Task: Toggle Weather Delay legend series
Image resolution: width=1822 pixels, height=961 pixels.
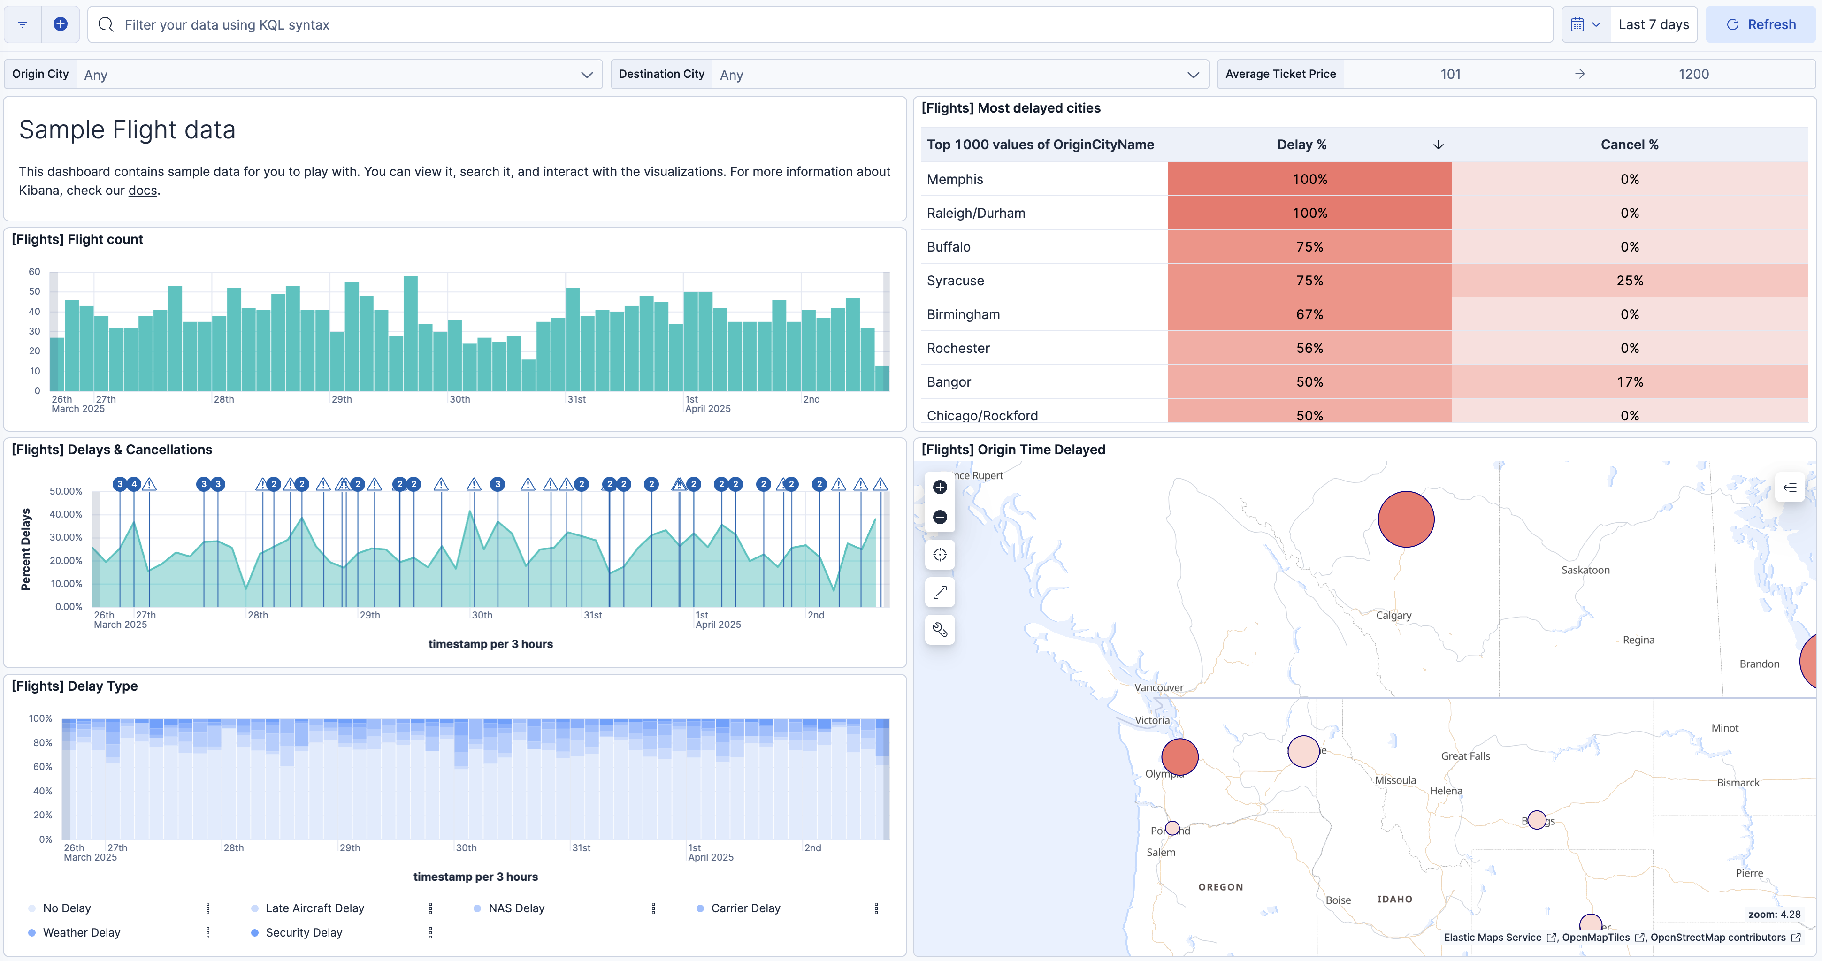Action: click(81, 933)
